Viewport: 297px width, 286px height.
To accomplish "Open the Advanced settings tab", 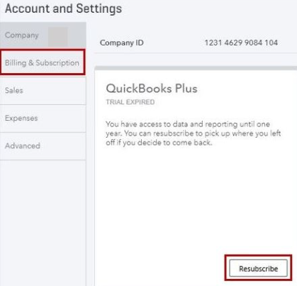I will (43, 146).
